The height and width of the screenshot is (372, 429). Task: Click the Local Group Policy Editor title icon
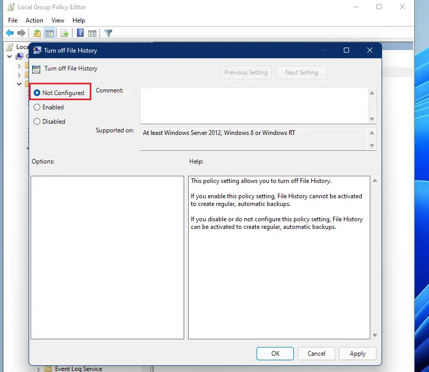tap(11, 7)
